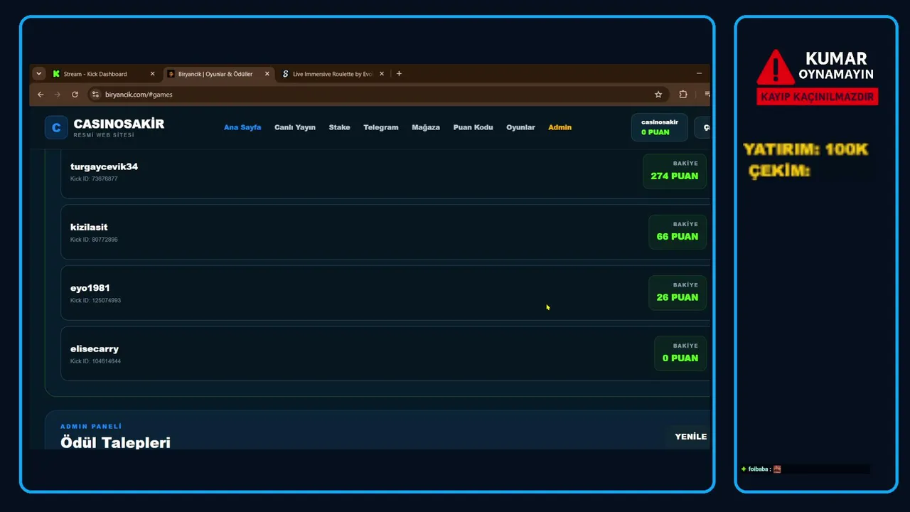The image size is (910, 512).
Task: Go forward in browser history
Action: click(x=58, y=95)
